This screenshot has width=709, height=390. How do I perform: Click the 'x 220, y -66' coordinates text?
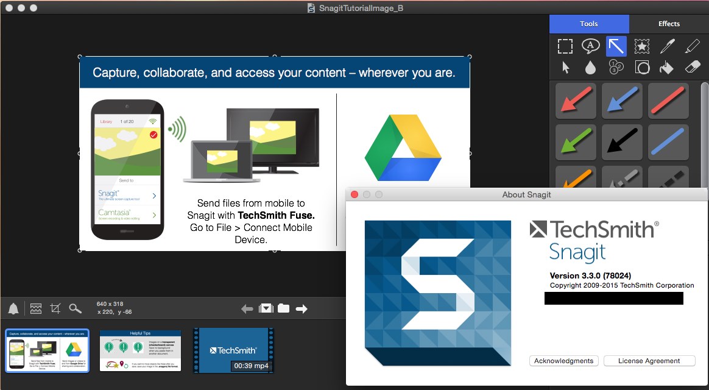click(115, 312)
